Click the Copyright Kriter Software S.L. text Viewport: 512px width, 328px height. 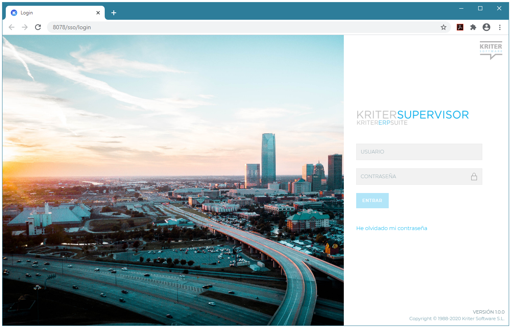(457, 319)
